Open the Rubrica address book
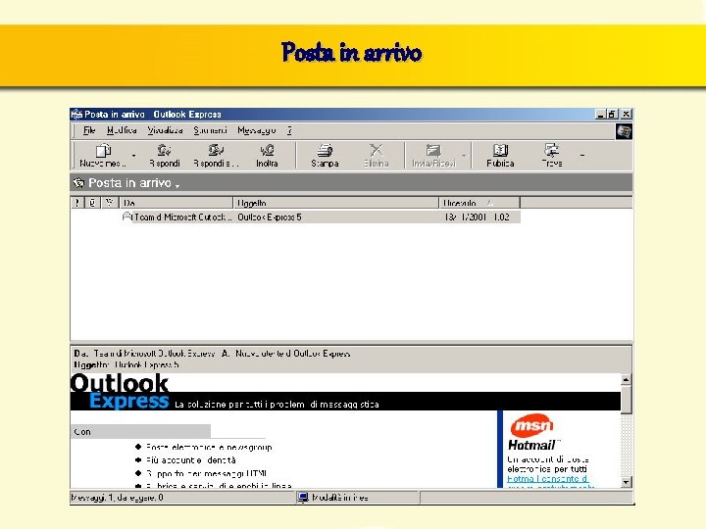This screenshot has height=529, width=706. (500, 155)
